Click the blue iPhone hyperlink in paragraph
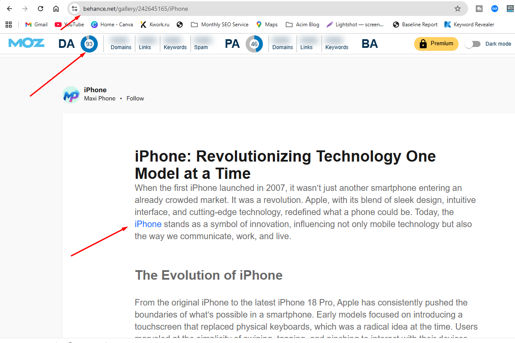Viewport: 515px width, 343px height. click(148, 224)
